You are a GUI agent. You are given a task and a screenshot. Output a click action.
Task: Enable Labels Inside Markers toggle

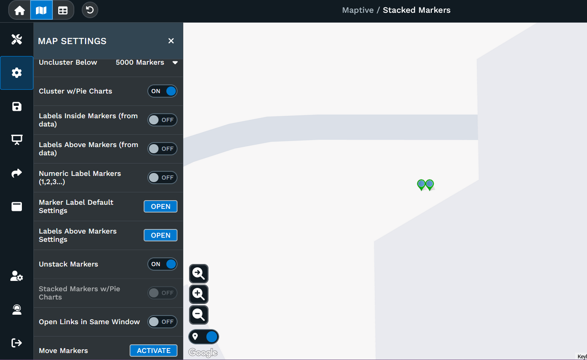163,120
